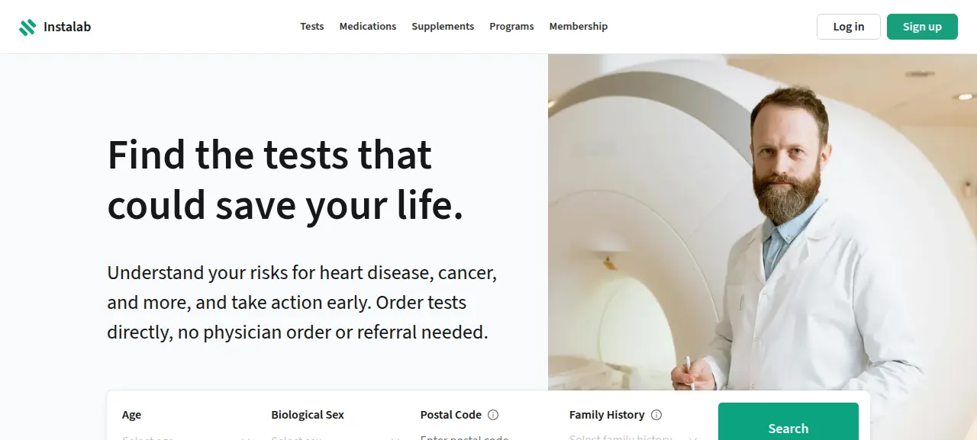This screenshot has width=977, height=440.
Task: Go to the Supplements page
Action: pos(443,26)
